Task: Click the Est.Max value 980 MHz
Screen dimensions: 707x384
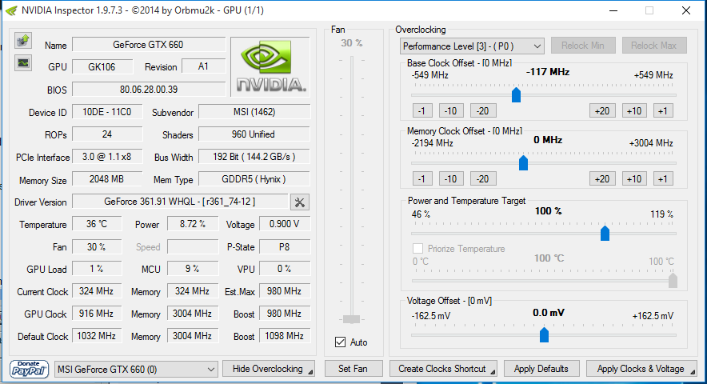Action: (x=284, y=291)
